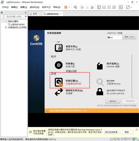
Task: Click the 帮助 button in the hint bar
Action: coord(127,132)
